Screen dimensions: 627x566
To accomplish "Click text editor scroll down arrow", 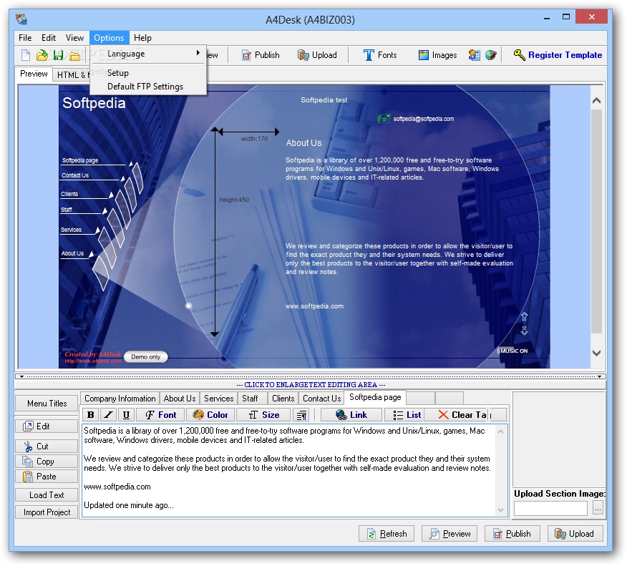I will 500,510.
